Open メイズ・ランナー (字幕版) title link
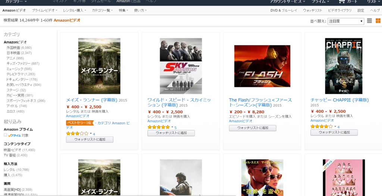 [92, 100]
